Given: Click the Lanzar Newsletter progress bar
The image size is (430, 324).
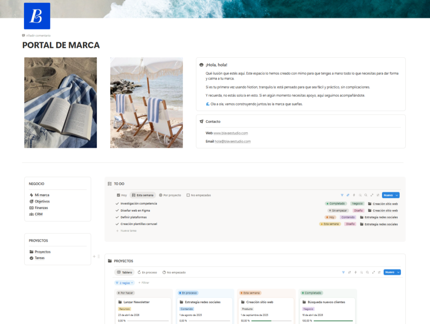Looking at the screenshot, I should [148, 321].
